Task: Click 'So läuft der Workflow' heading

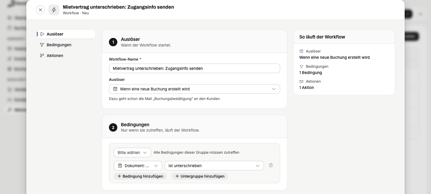Action: tap(322, 37)
